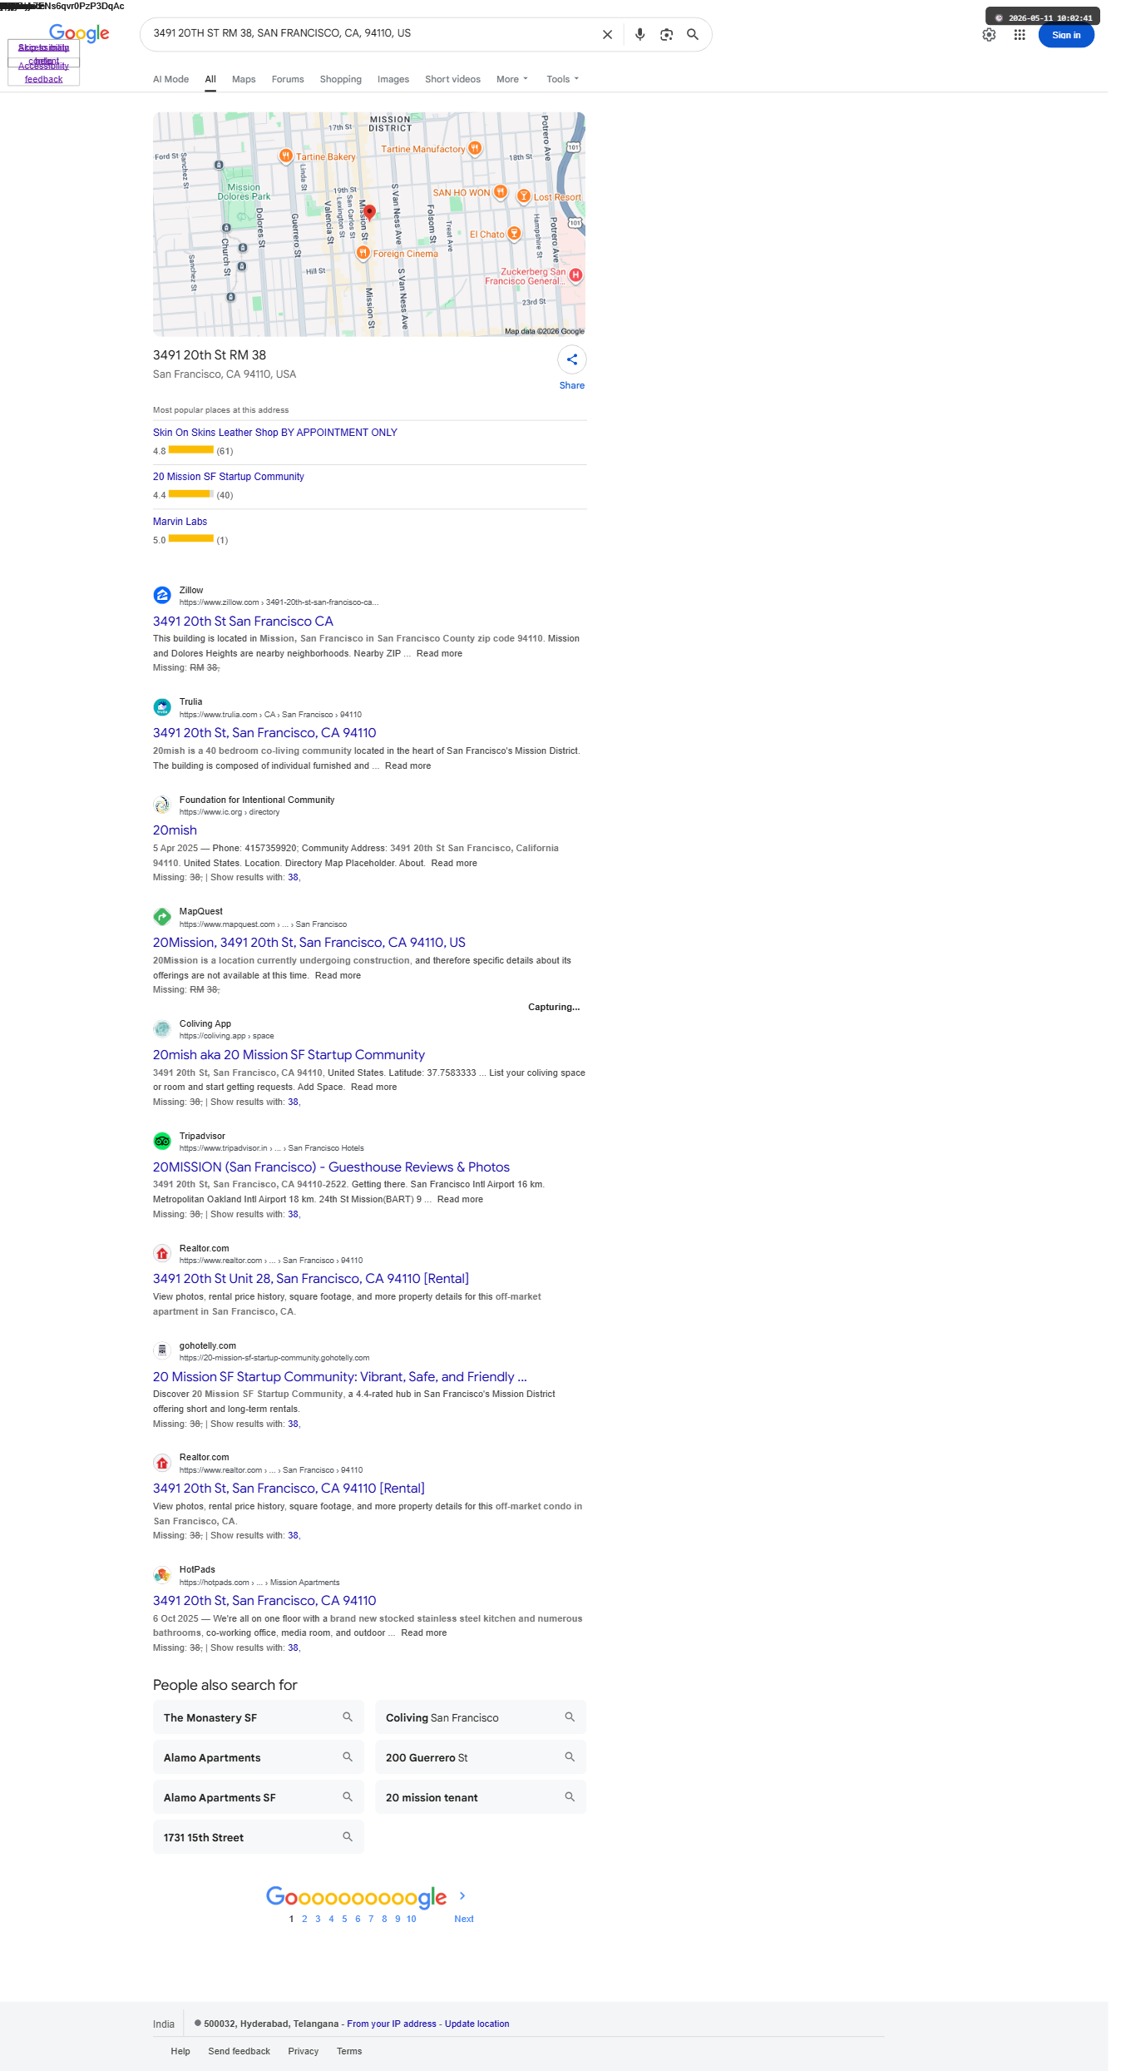
Task: Search for Coliving San Francisco suggestion
Action: pyautogui.click(x=481, y=1717)
